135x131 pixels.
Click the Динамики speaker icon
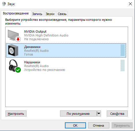coord(13,50)
